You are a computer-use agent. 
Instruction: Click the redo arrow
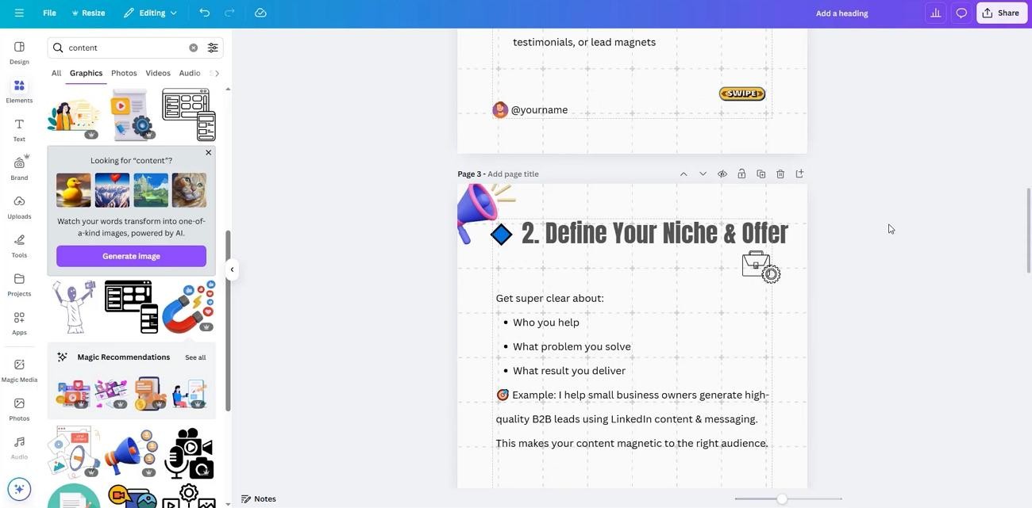coord(229,13)
